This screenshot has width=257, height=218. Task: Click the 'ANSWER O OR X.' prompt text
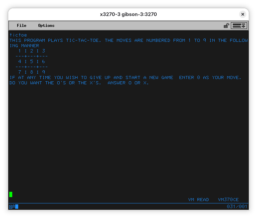pyautogui.click(x=128, y=83)
